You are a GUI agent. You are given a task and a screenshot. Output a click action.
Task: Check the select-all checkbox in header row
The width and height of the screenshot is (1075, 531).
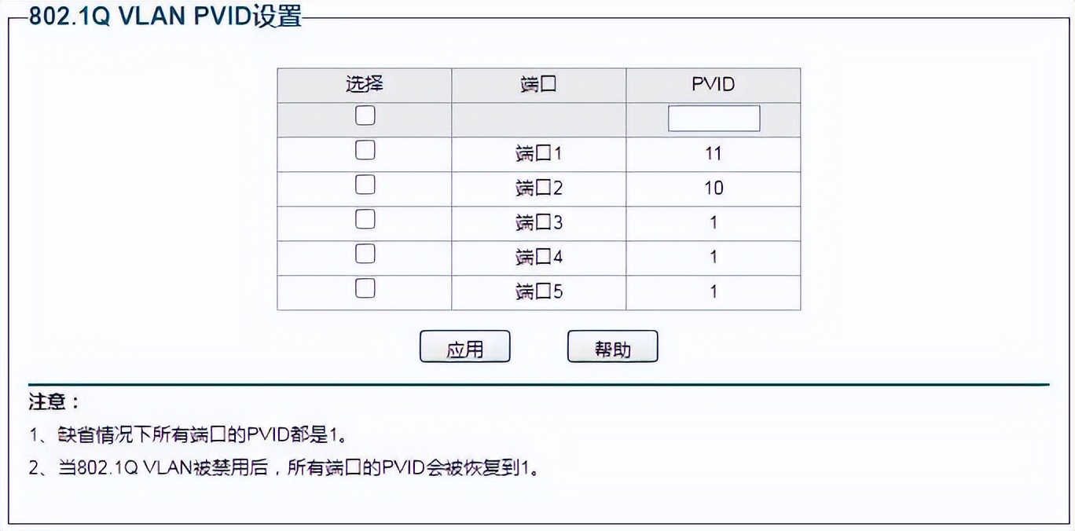click(x=364, y=115)
